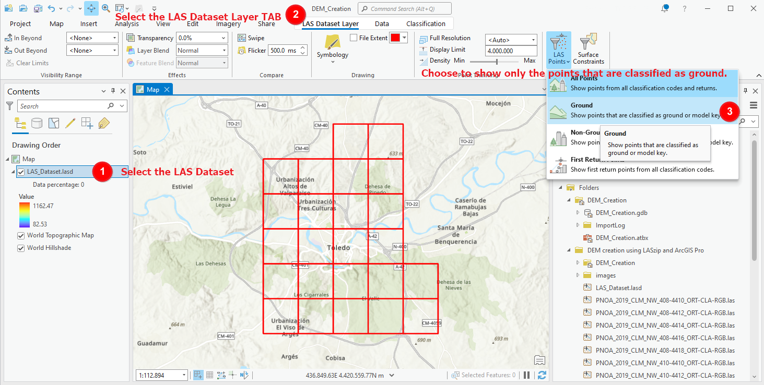
Task: Click the Command Search box
Action: coord(404,9)
